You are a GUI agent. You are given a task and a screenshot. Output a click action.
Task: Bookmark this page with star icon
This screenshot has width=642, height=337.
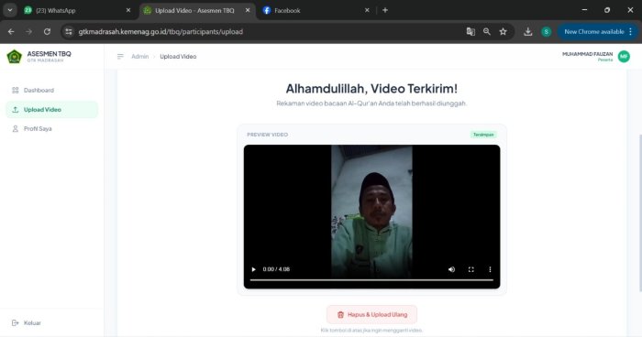point(503,31)
